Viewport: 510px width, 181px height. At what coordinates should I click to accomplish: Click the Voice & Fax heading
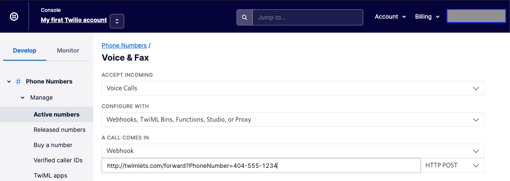point(125,58)
